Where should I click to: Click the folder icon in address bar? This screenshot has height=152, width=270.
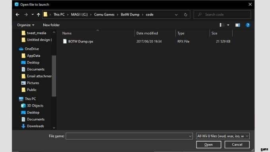(45, 14)
